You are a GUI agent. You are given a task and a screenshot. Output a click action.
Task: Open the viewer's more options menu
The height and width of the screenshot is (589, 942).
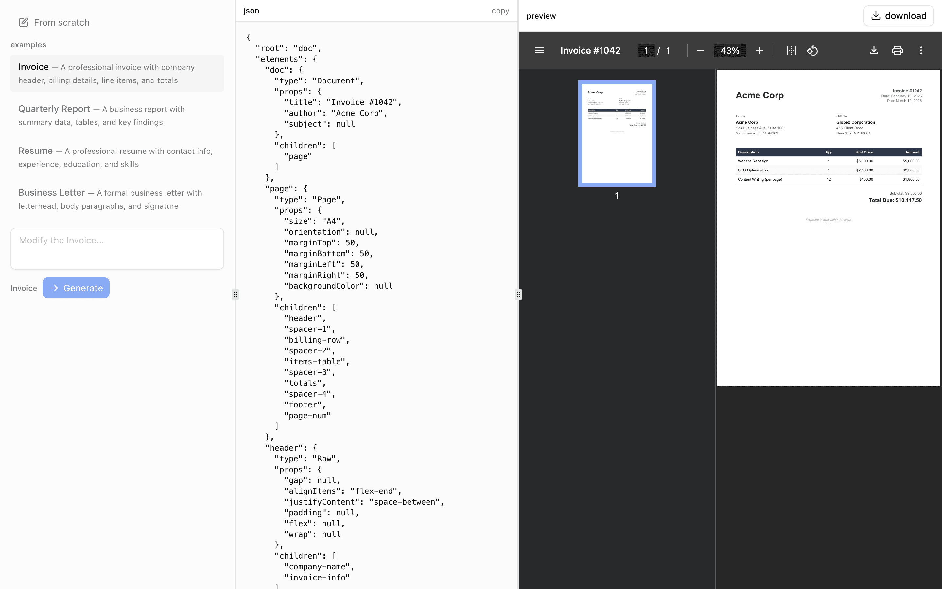tap(921, 50)
